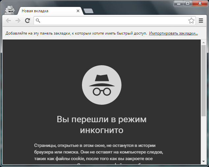209x167 pixels.
Task: Click the vertical scrollbar thumb
Action: [203, 81]
